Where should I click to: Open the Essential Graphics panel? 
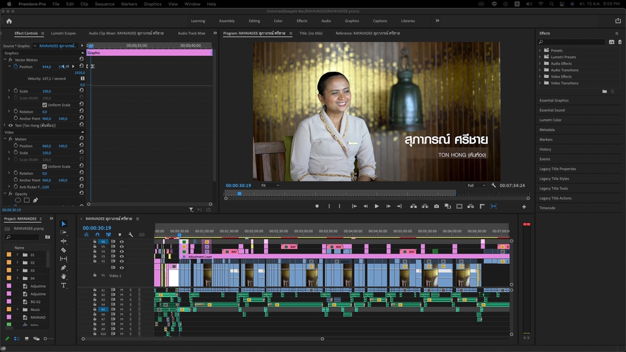click(554, 100)
